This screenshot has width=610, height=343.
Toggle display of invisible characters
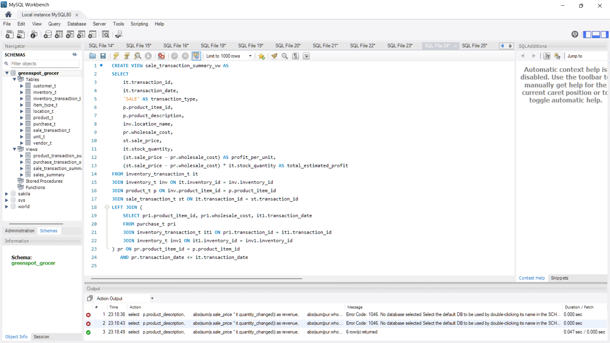tap(296, 56)
